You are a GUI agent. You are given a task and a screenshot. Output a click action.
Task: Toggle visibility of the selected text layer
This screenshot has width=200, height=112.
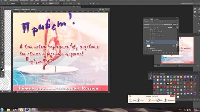[144, 42]
